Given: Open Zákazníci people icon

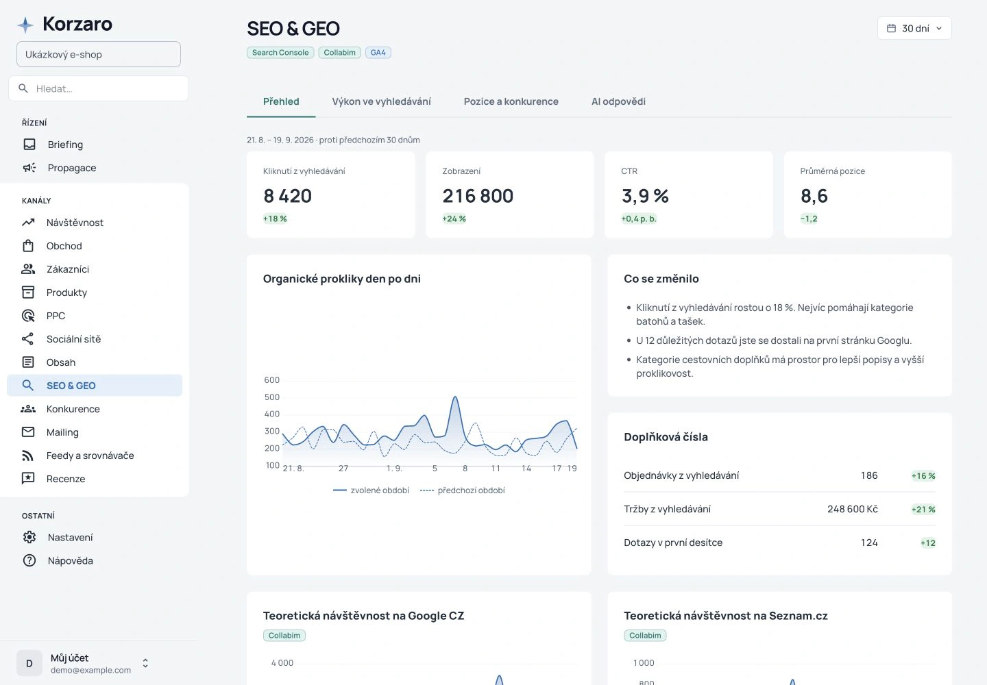Looking at the screenshot, I should (28, 269).
